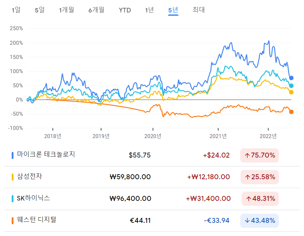Image resolution: width=304 pixels, height=236 pixels.
Task: Click the red 75.70% change badge
Action: (260, 155)
